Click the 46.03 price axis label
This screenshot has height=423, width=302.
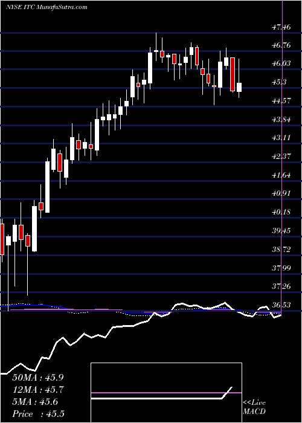[281, 63]
